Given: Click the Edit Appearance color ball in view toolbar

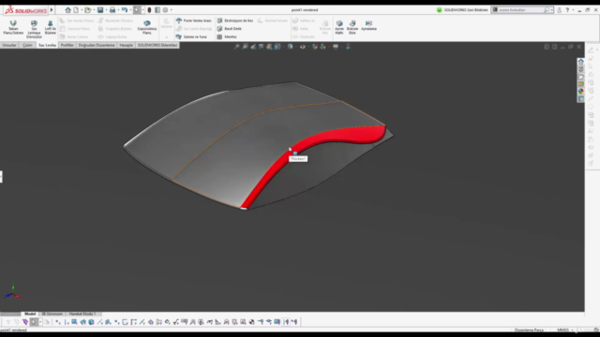Looking at the screenshot, I should (315, 47).
